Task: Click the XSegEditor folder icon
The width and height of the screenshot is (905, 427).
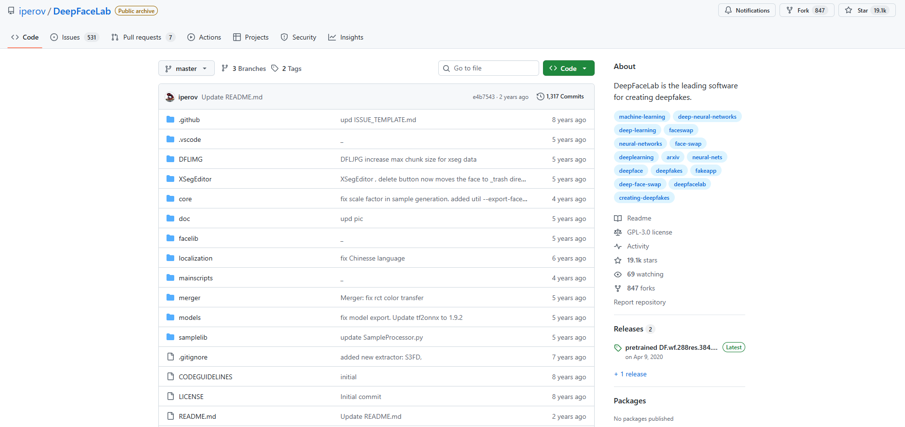Action: [170, 179]
